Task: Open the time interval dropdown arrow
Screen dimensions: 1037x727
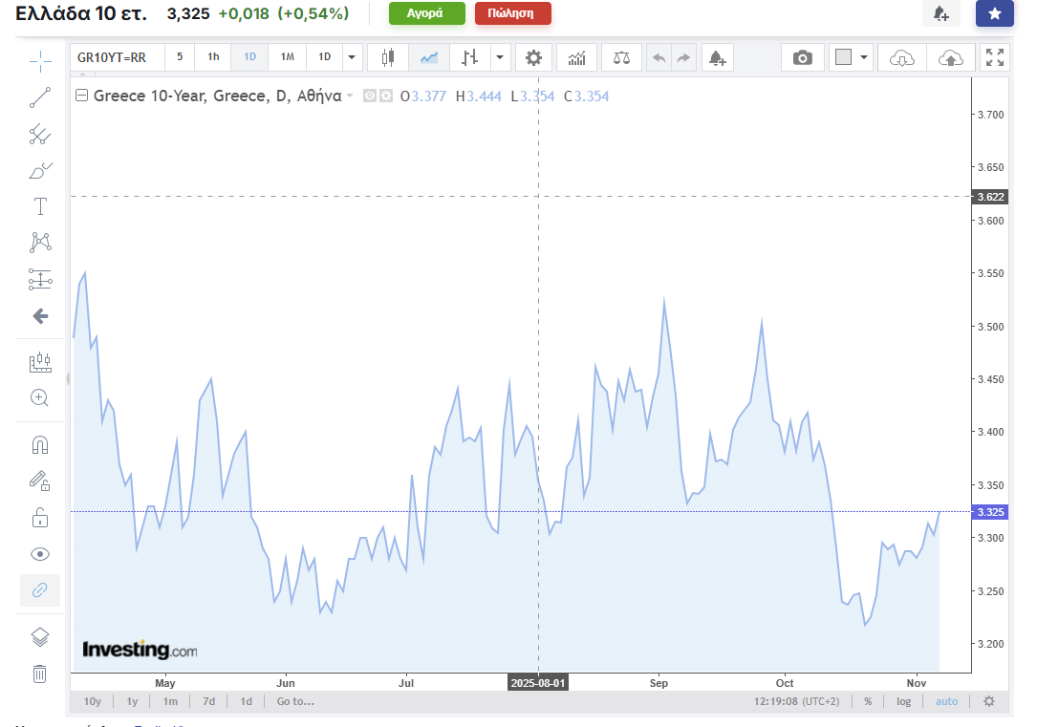Action: 353,57
